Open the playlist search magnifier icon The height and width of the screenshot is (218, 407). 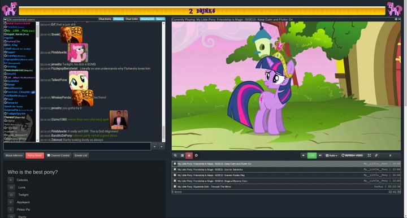click(x=175, y=155)
